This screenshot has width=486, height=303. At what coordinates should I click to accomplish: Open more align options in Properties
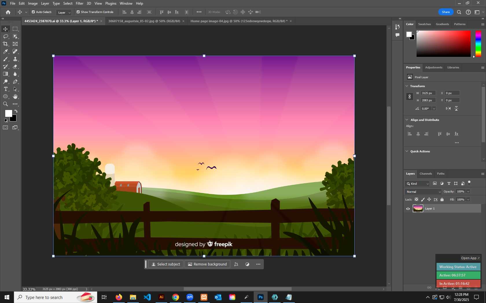(x=457, y=143)
